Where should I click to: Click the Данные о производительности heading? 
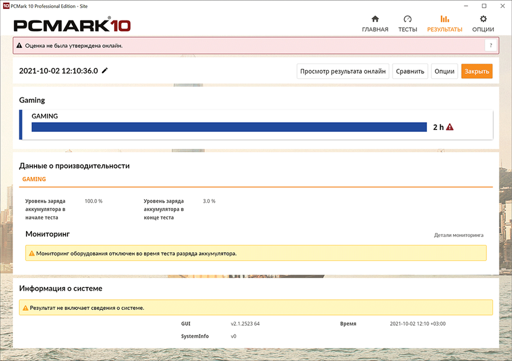(74, 166)
